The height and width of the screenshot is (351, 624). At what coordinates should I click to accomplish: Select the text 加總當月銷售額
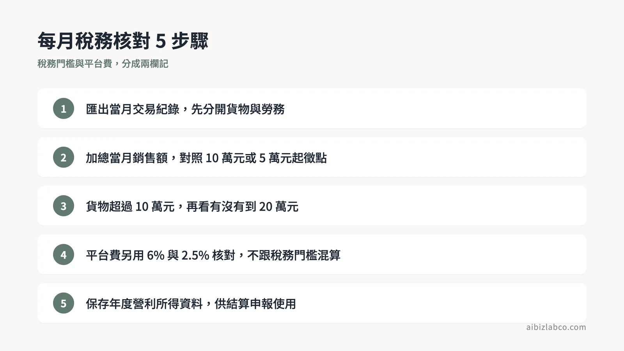[x=127, y=158]
